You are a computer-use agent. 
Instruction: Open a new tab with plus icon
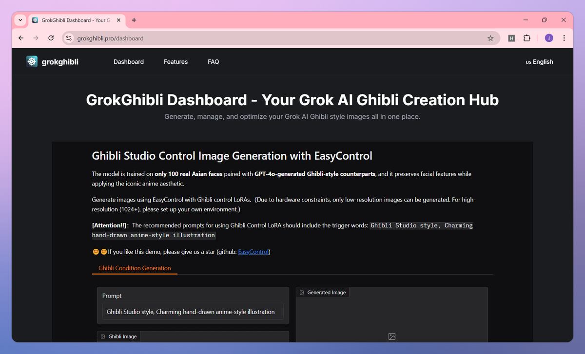pos(134,20)
